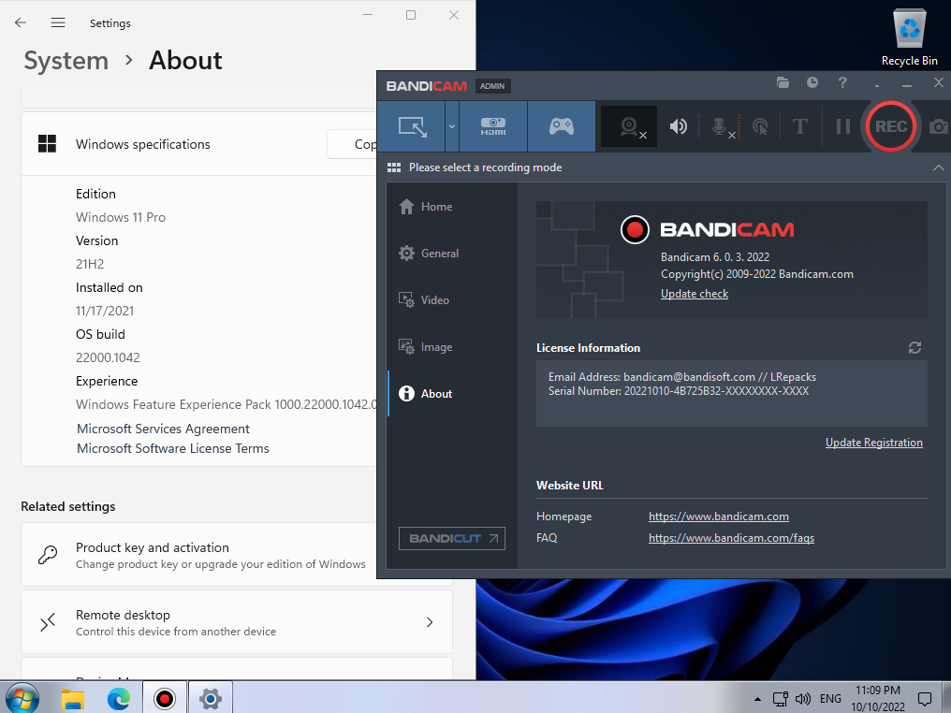Screen dimensions: 951x713
Task: Click the Remote desktop icon
Action: 48,622
